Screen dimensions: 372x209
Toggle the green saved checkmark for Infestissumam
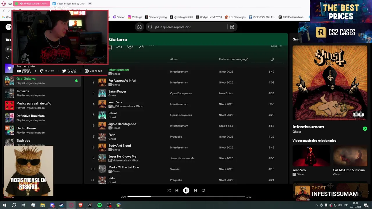coord(365,129)
